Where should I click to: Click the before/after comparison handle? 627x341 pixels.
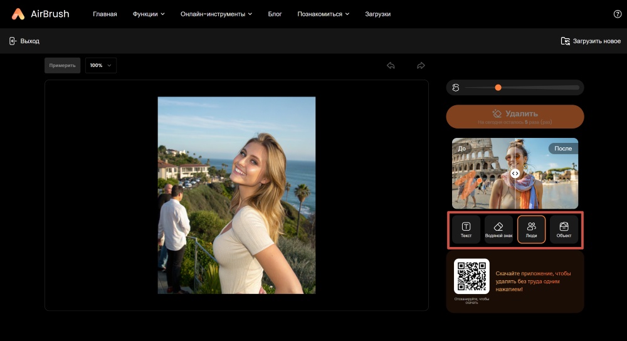click(515, 174)
